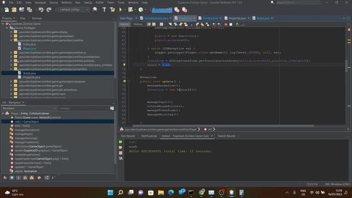Viewport: 352px width, 198px height.
Task: Select Bullet.java in Projects tree
Action: coord(29,73)
